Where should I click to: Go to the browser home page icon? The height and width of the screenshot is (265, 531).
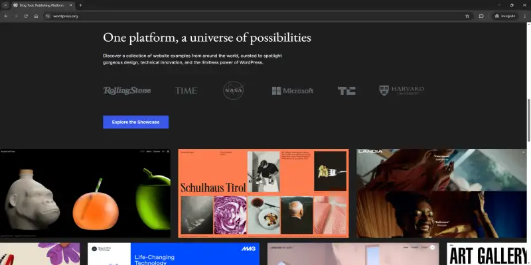tap(36, 16)
